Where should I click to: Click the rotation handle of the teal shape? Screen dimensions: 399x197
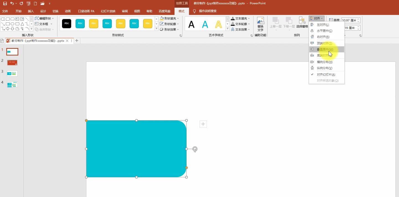tap(195, 149)
